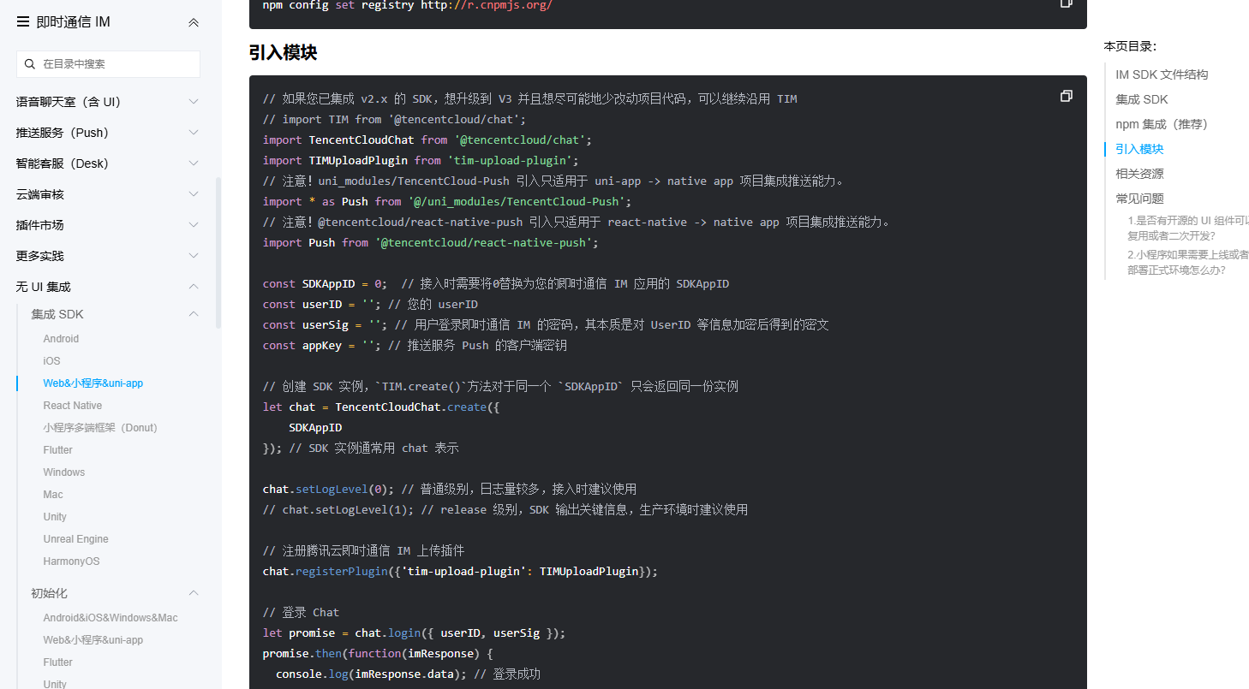The image size is (1249, 689).
Task: Click 本页目录 label
Action: pyautogui.click(x=1130, y=46)
